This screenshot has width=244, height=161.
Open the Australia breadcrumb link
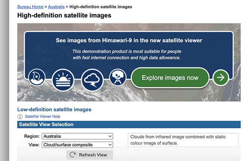point(56,7)
